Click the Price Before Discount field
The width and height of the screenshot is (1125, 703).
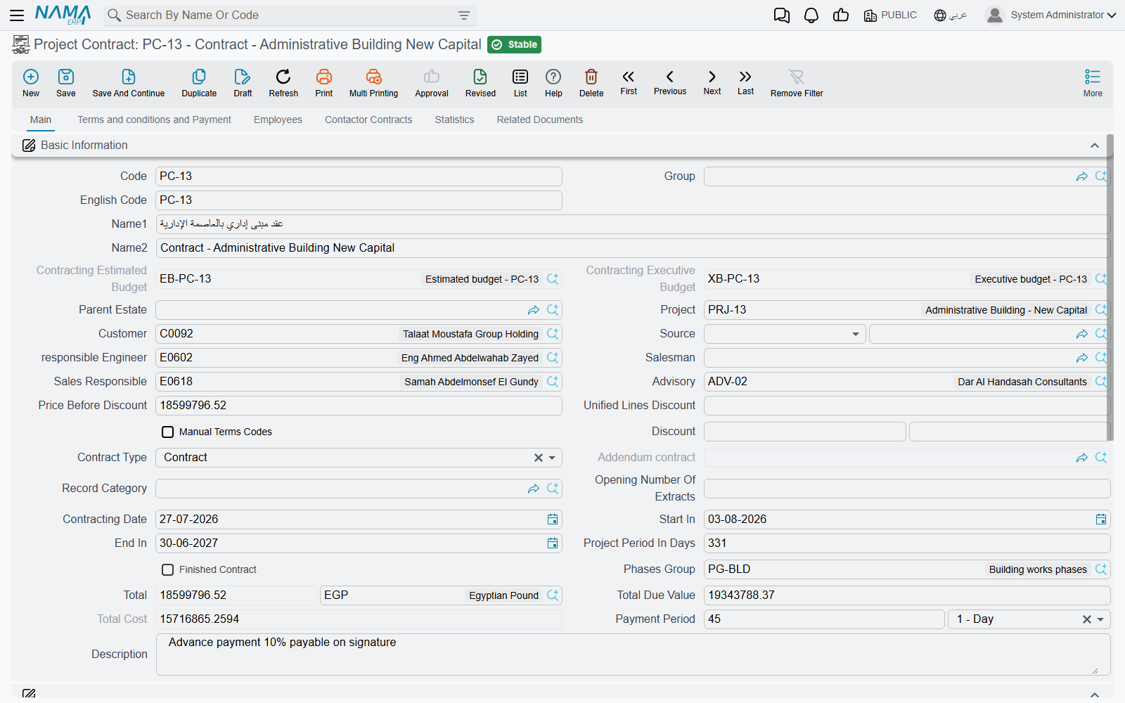[x=359, y=406]
